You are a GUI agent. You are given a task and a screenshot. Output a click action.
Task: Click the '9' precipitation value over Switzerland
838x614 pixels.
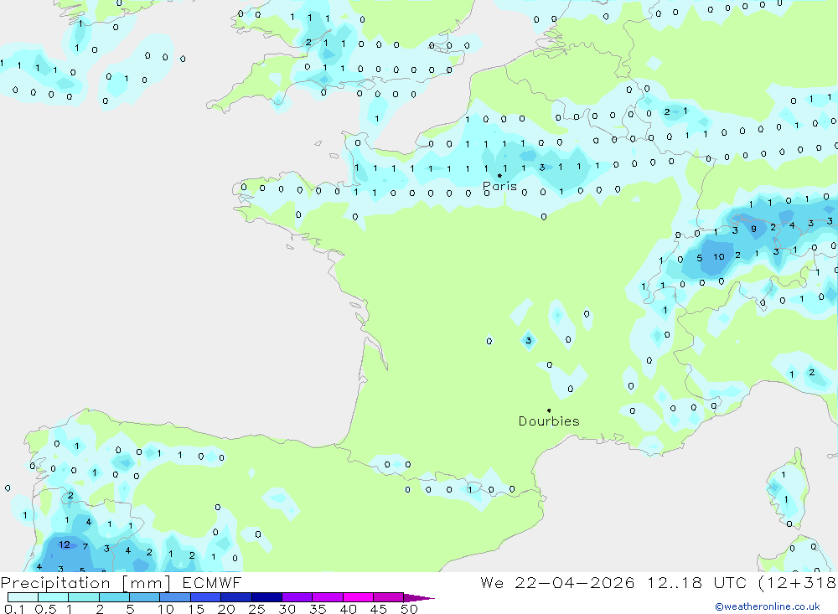coord(753,229)
